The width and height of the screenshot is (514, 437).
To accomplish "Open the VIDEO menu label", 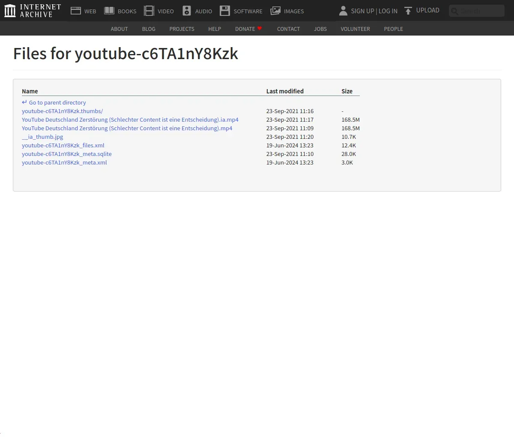I will click(166, 12).
